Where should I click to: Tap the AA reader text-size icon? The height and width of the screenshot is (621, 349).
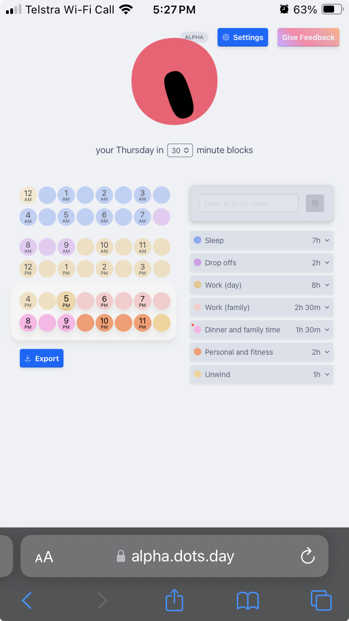(x=44, y=557)
